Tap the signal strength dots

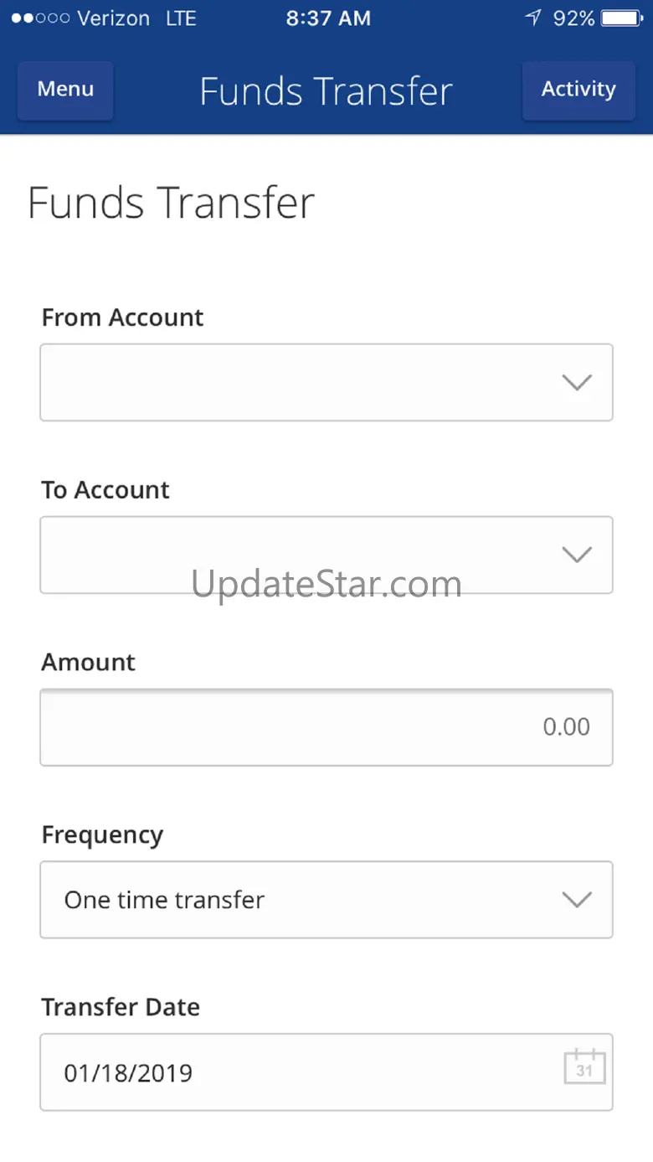click(x=39, y=18)
